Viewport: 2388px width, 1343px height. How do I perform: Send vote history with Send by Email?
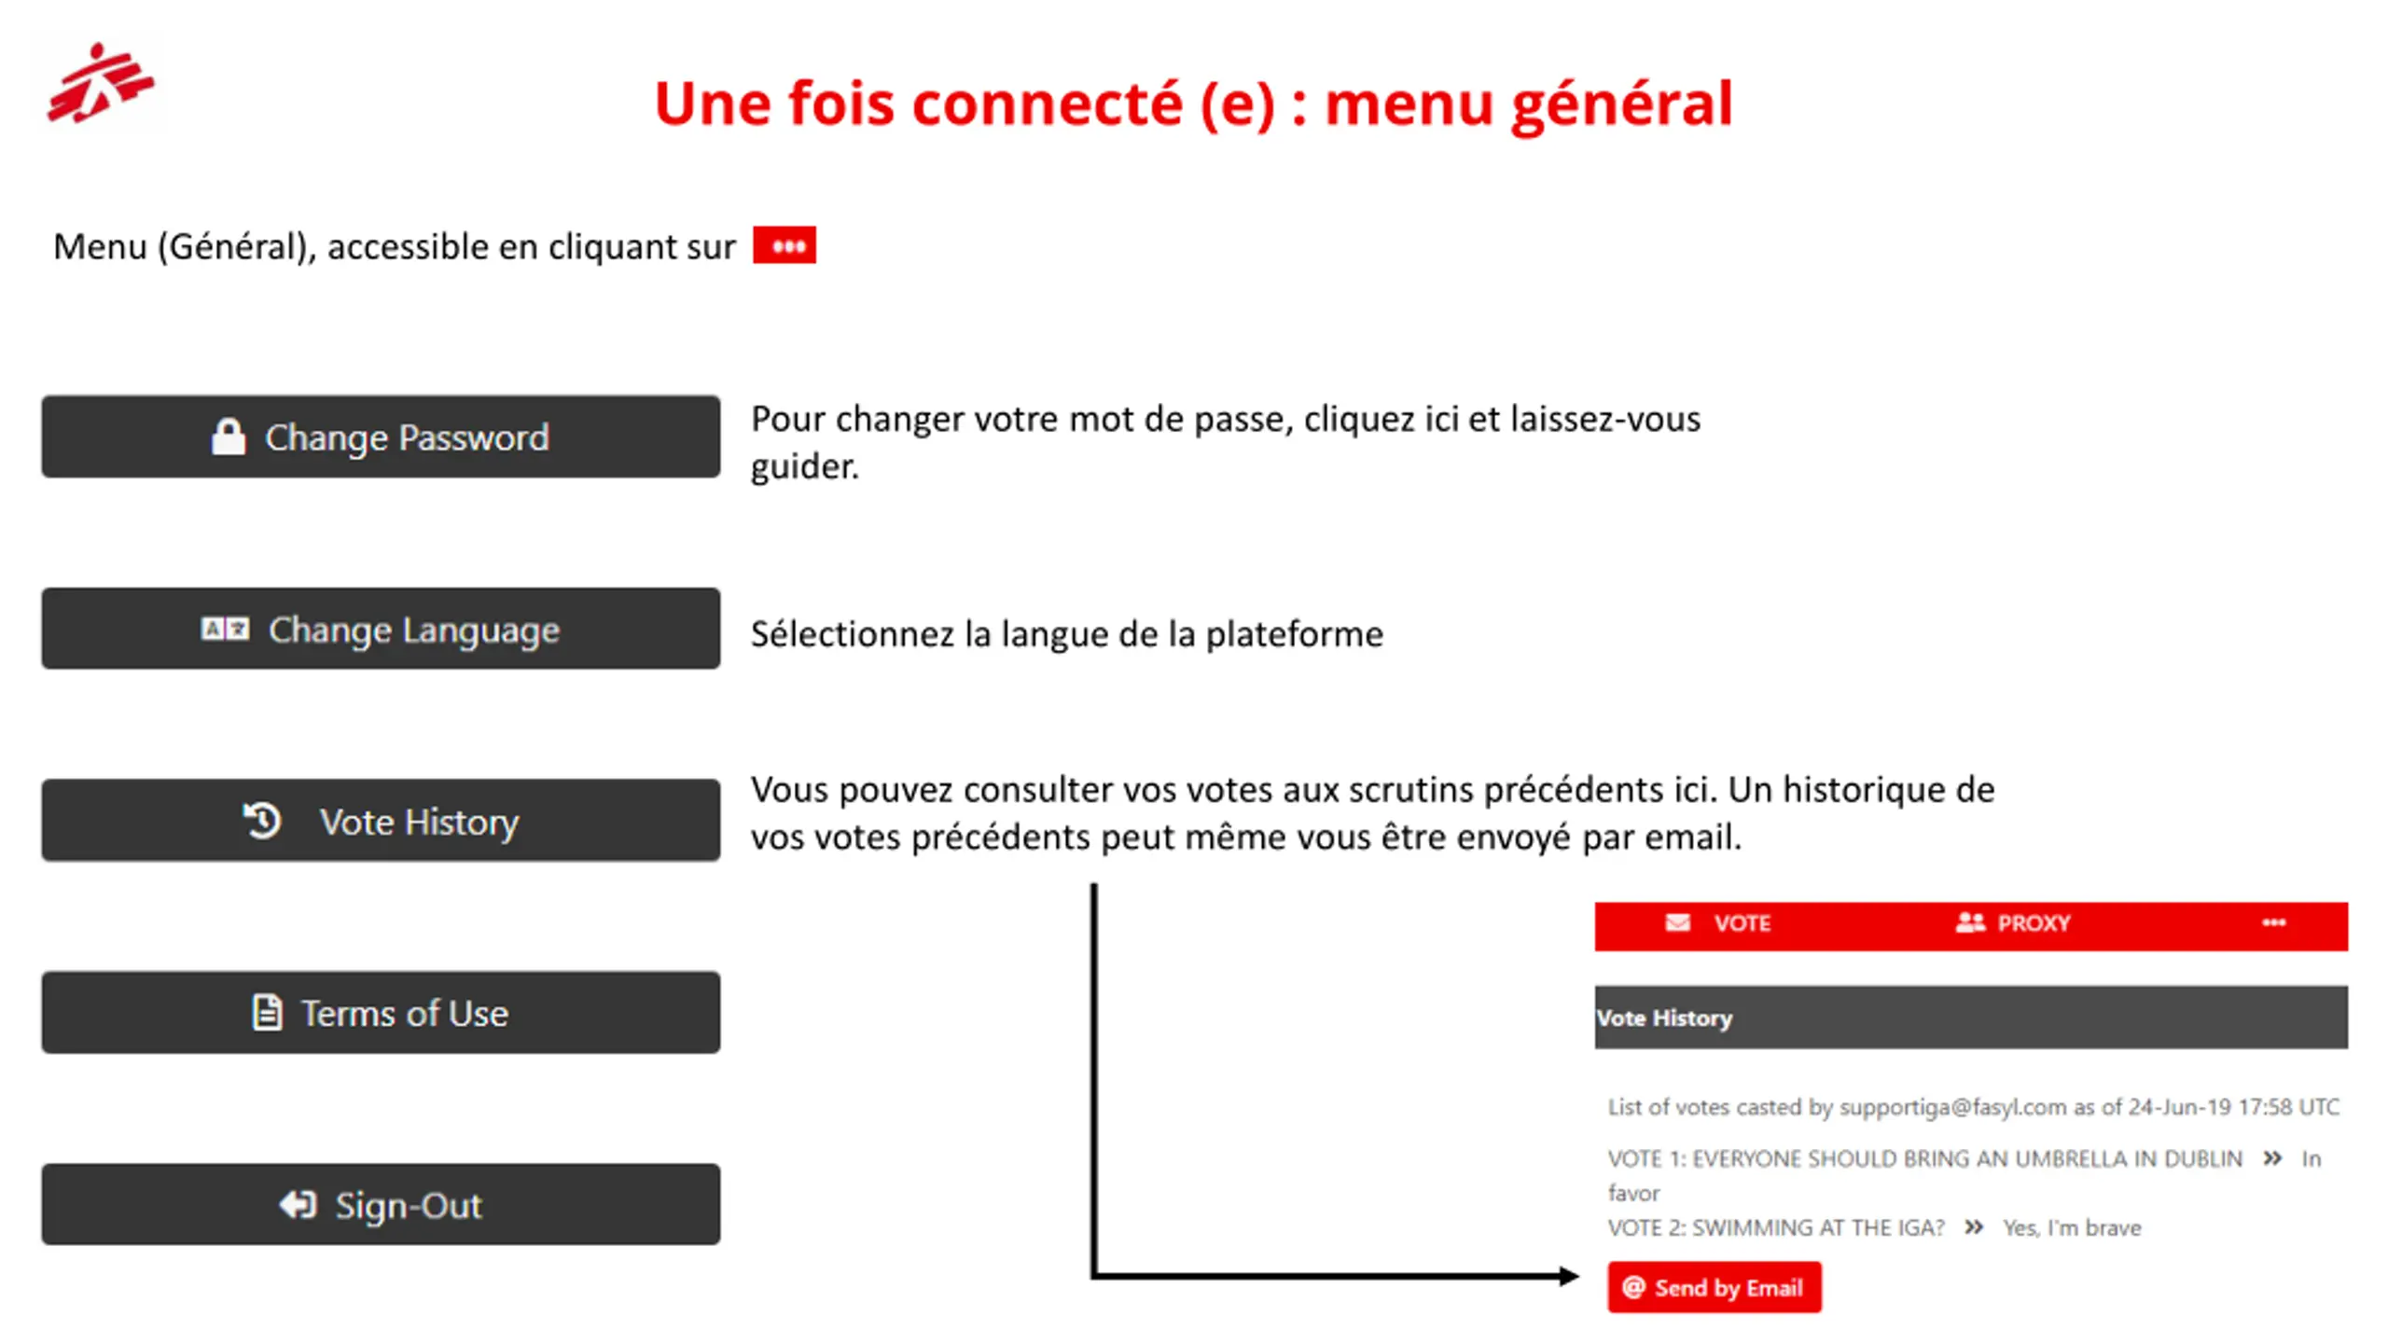click(x=1714, y=1287)
